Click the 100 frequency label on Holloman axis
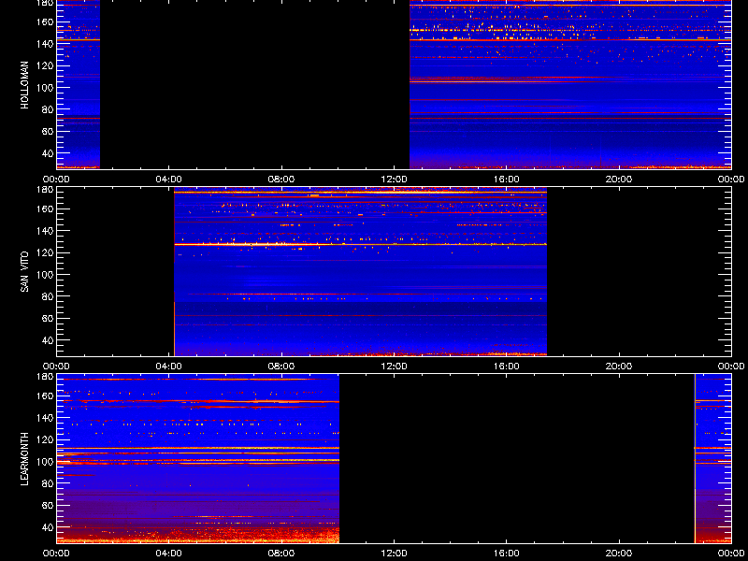Viewport: 748px width, 561px height. point(46,87)
